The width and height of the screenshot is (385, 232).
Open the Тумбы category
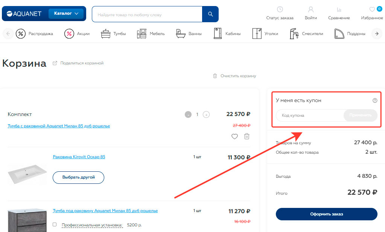[x=113, y=34]
